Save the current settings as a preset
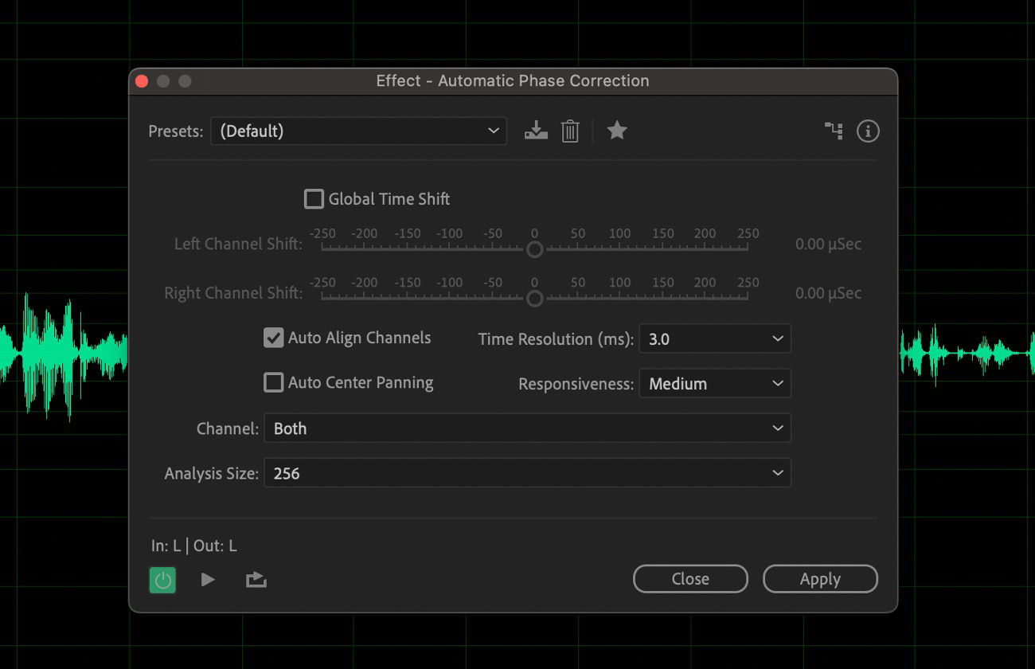This screenshot has height=669, width=1035. click(536, 131)
